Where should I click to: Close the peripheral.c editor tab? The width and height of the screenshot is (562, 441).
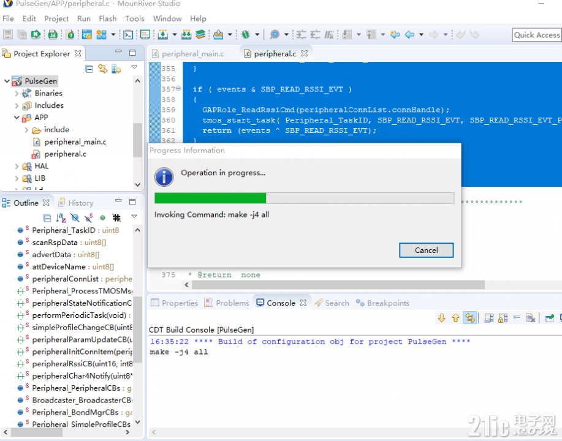[305, 53]
